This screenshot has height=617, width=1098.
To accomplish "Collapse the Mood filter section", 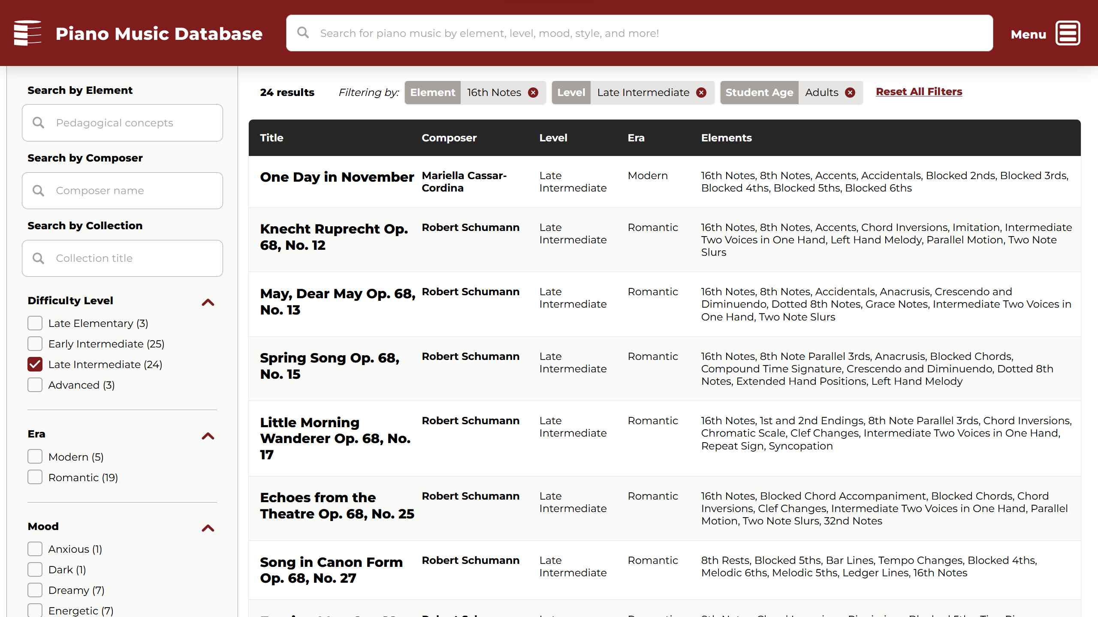I will pyautogui.click(x=208, y=528).
